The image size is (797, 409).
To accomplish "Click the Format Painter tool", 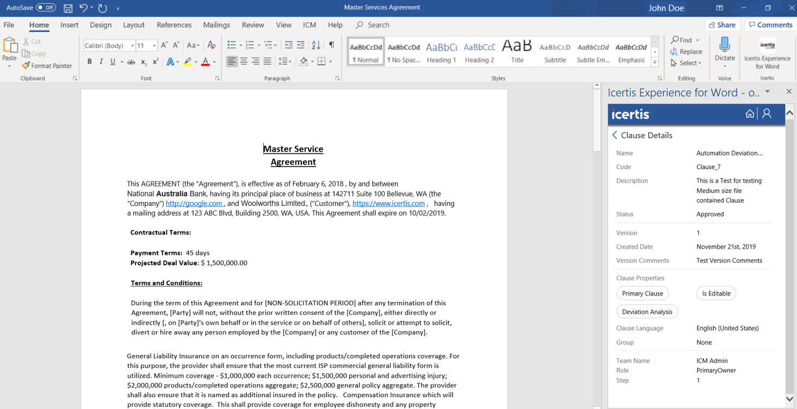I will [47, 66].
